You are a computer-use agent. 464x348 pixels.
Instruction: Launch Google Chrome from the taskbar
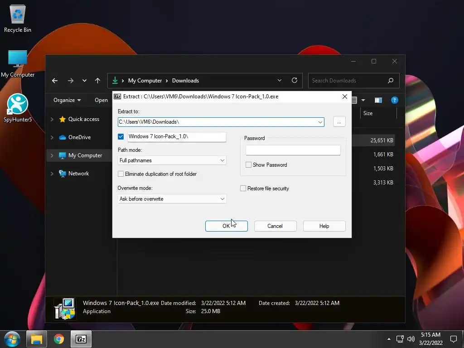click(59, 339)
